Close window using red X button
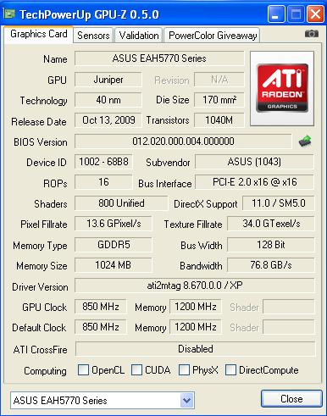This screenshot has height=416, width=327. (x=315, y=14)
